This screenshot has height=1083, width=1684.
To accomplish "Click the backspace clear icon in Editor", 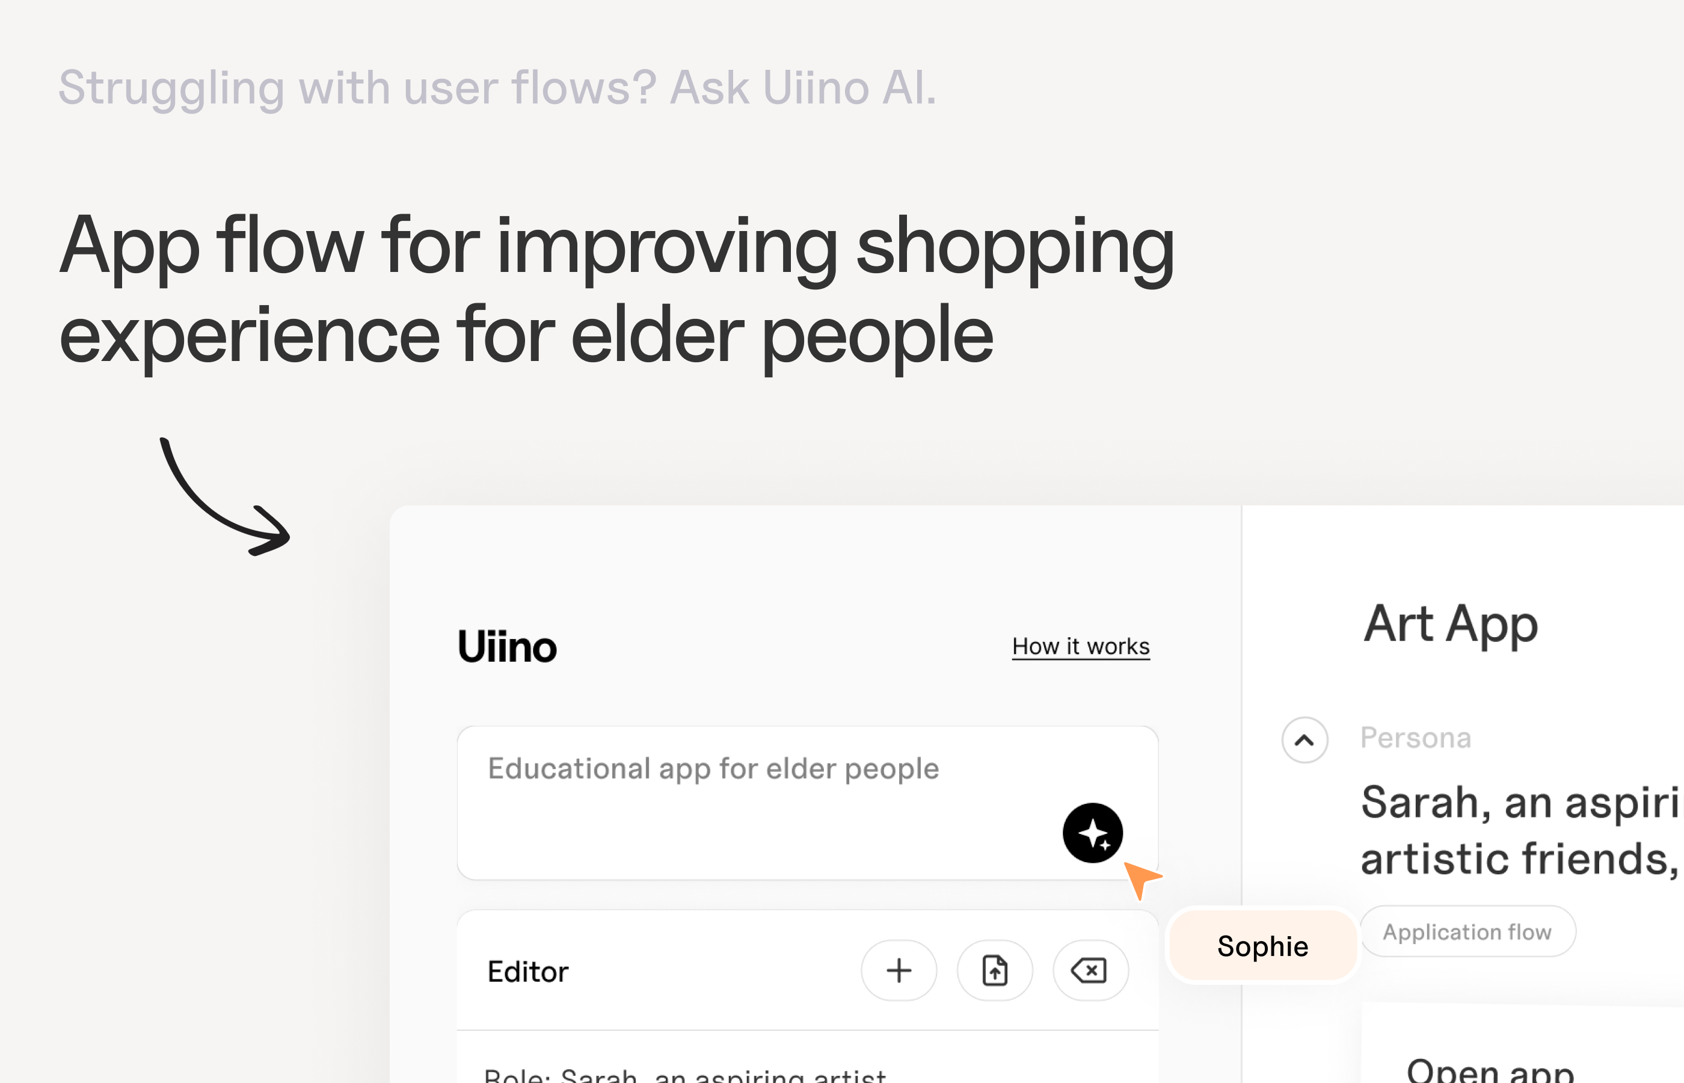I will [x=1090, y=970].
